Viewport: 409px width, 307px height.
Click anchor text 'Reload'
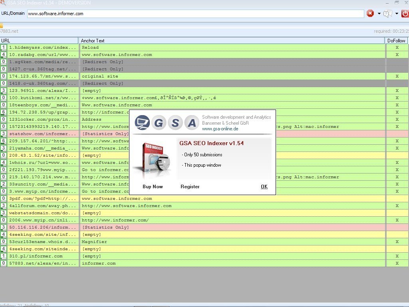[90, 48]
